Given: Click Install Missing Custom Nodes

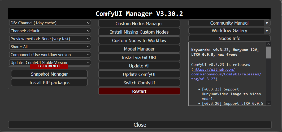Looking at the screenshot, I should (139, 32).
